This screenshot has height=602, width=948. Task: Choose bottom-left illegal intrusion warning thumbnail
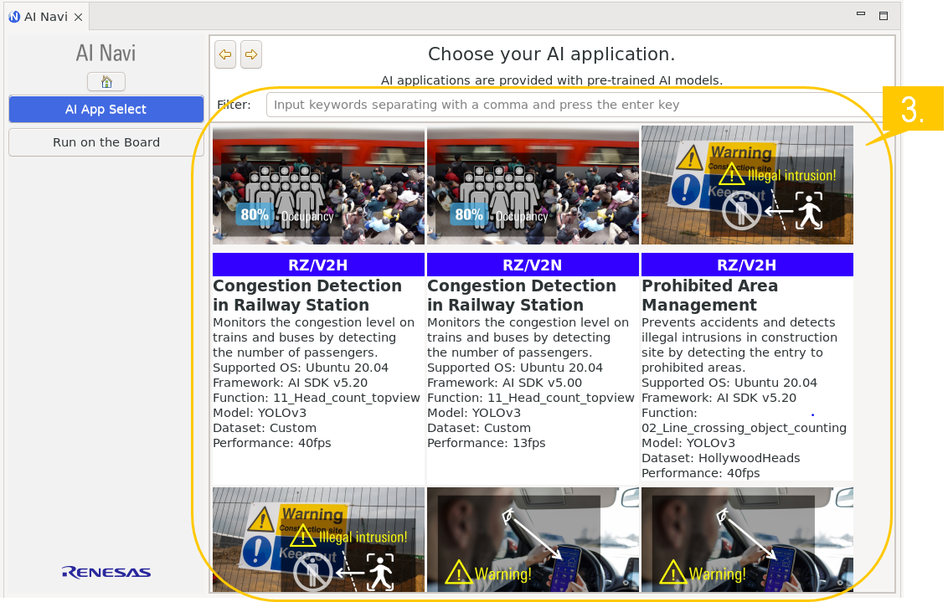pyautogui.click(x=318, y=540)
